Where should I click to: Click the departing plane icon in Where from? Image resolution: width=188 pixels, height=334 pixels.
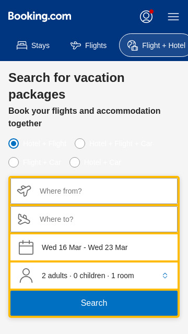pyautogui.click(x=24, y=190)
